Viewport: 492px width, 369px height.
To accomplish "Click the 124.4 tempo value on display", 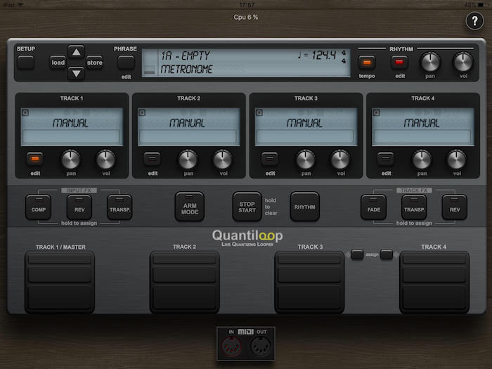I will click(x=323, y=56).
